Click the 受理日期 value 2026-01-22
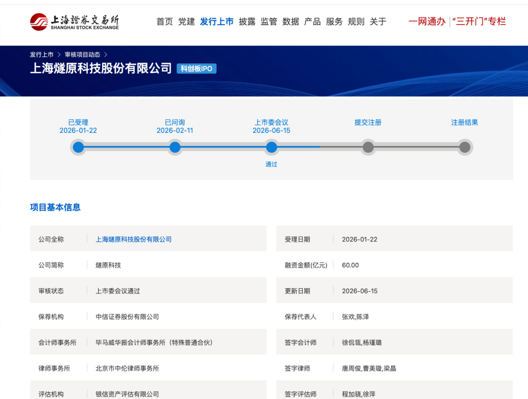The width and height of the screenshot is (528, 399). pyautogui.click(x=360, y=239)
